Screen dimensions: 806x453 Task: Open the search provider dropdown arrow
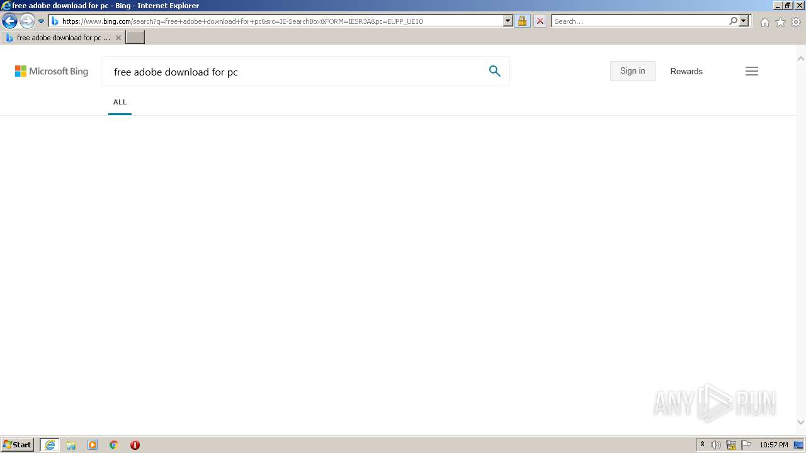(x=744, y=21)
